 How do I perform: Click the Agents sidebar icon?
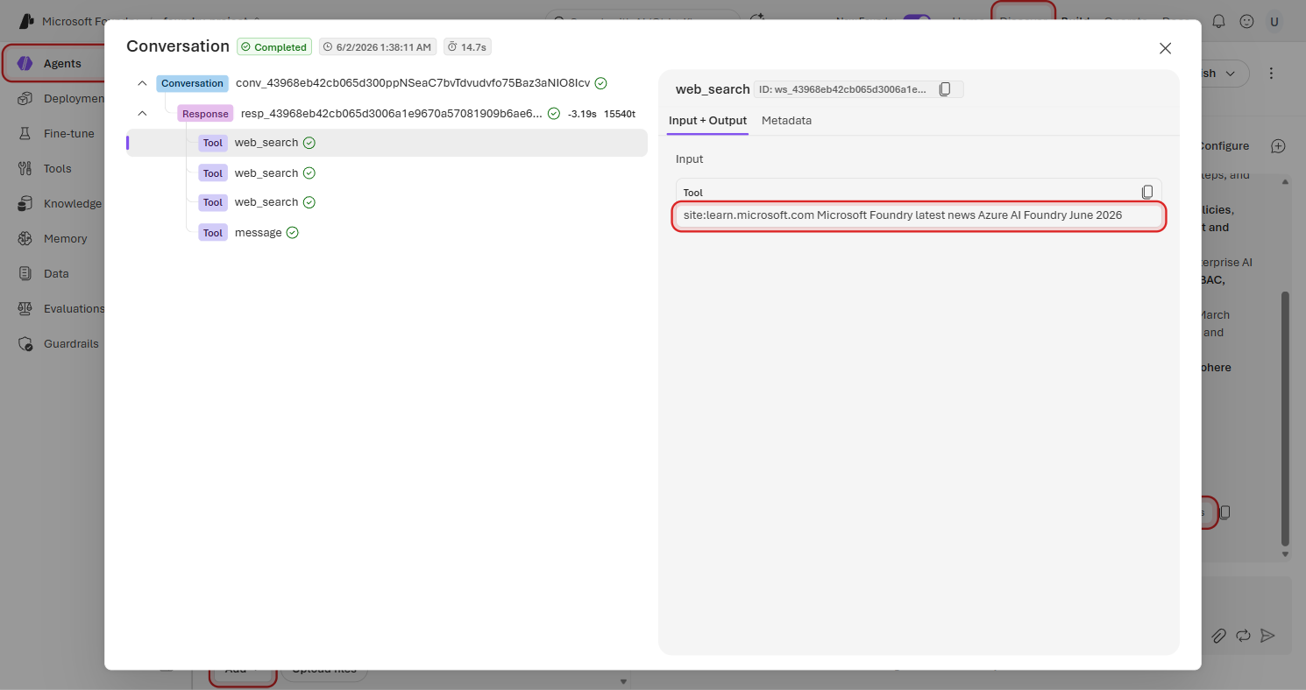pyautogui.click(x=25, y=63)
